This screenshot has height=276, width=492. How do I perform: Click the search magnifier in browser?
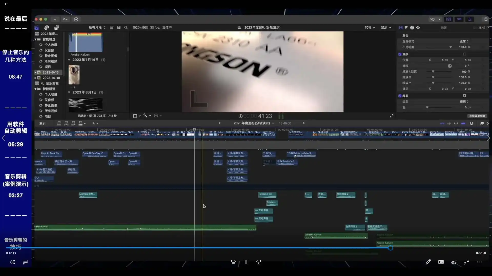[x=126, y=28]
